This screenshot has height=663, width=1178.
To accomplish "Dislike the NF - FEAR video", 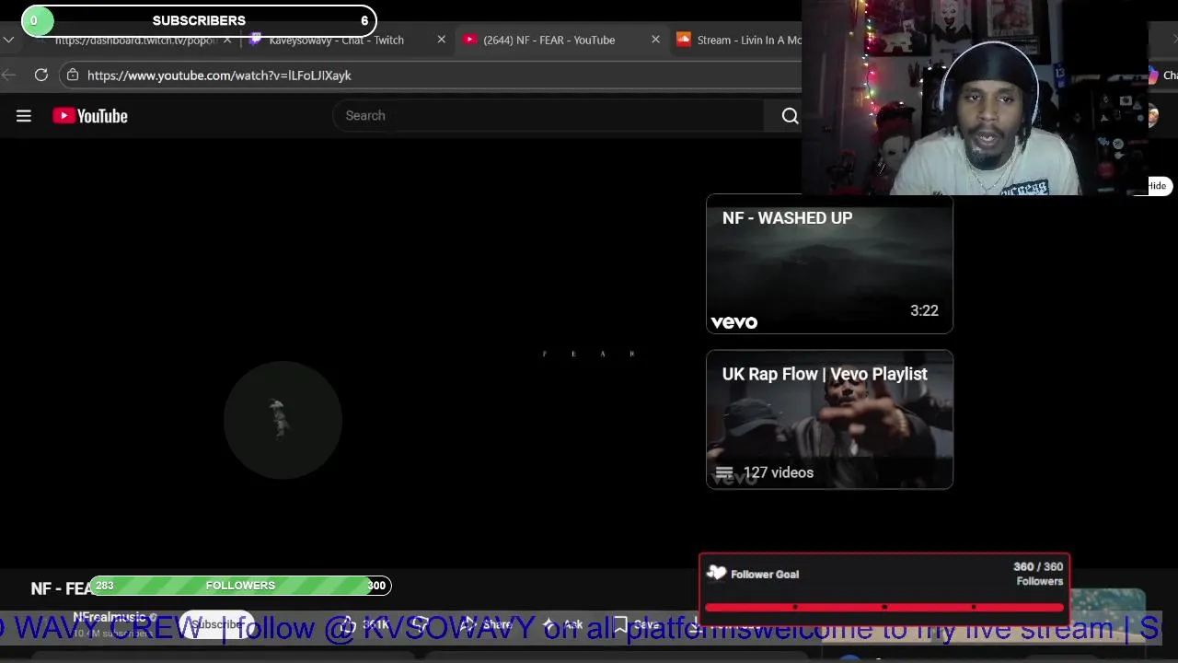I will 422,624.
